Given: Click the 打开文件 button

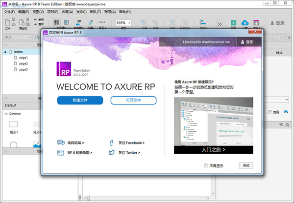Looking at the screenshot, I should 133,100.
